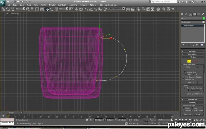
Task: Expand the Rendering rollout
Action: tap(193, 51)
